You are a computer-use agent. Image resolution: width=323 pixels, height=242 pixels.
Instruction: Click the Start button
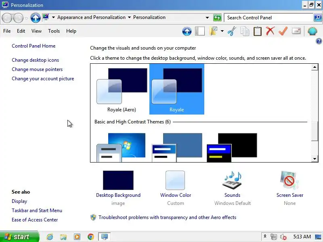(19, 237)
